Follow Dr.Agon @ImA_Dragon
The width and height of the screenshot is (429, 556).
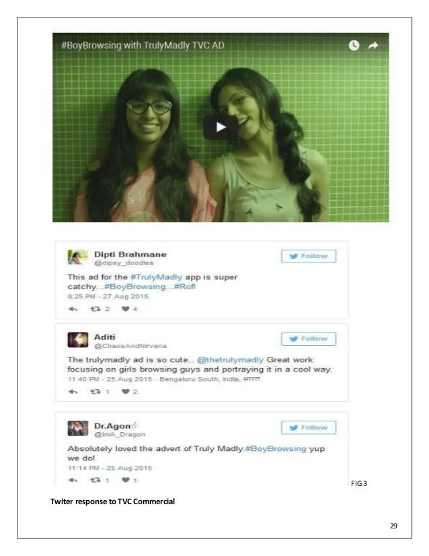coord(309,427)
